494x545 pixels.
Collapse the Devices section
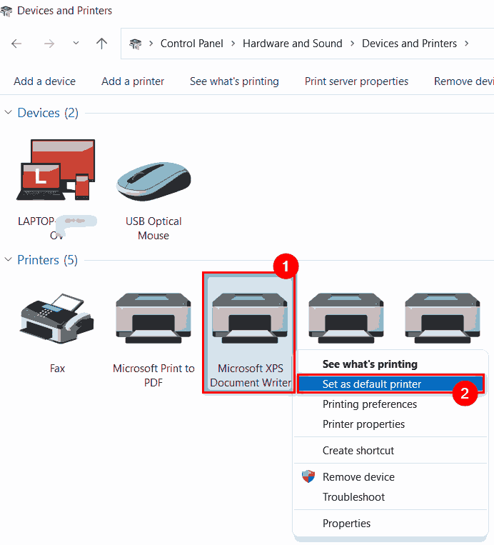9,112
